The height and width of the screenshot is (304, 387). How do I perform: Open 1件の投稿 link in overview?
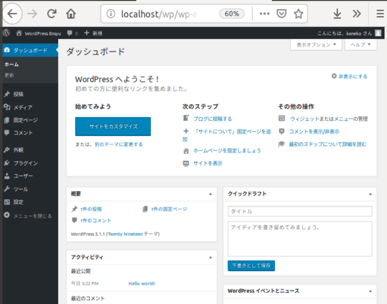(91, 209)
